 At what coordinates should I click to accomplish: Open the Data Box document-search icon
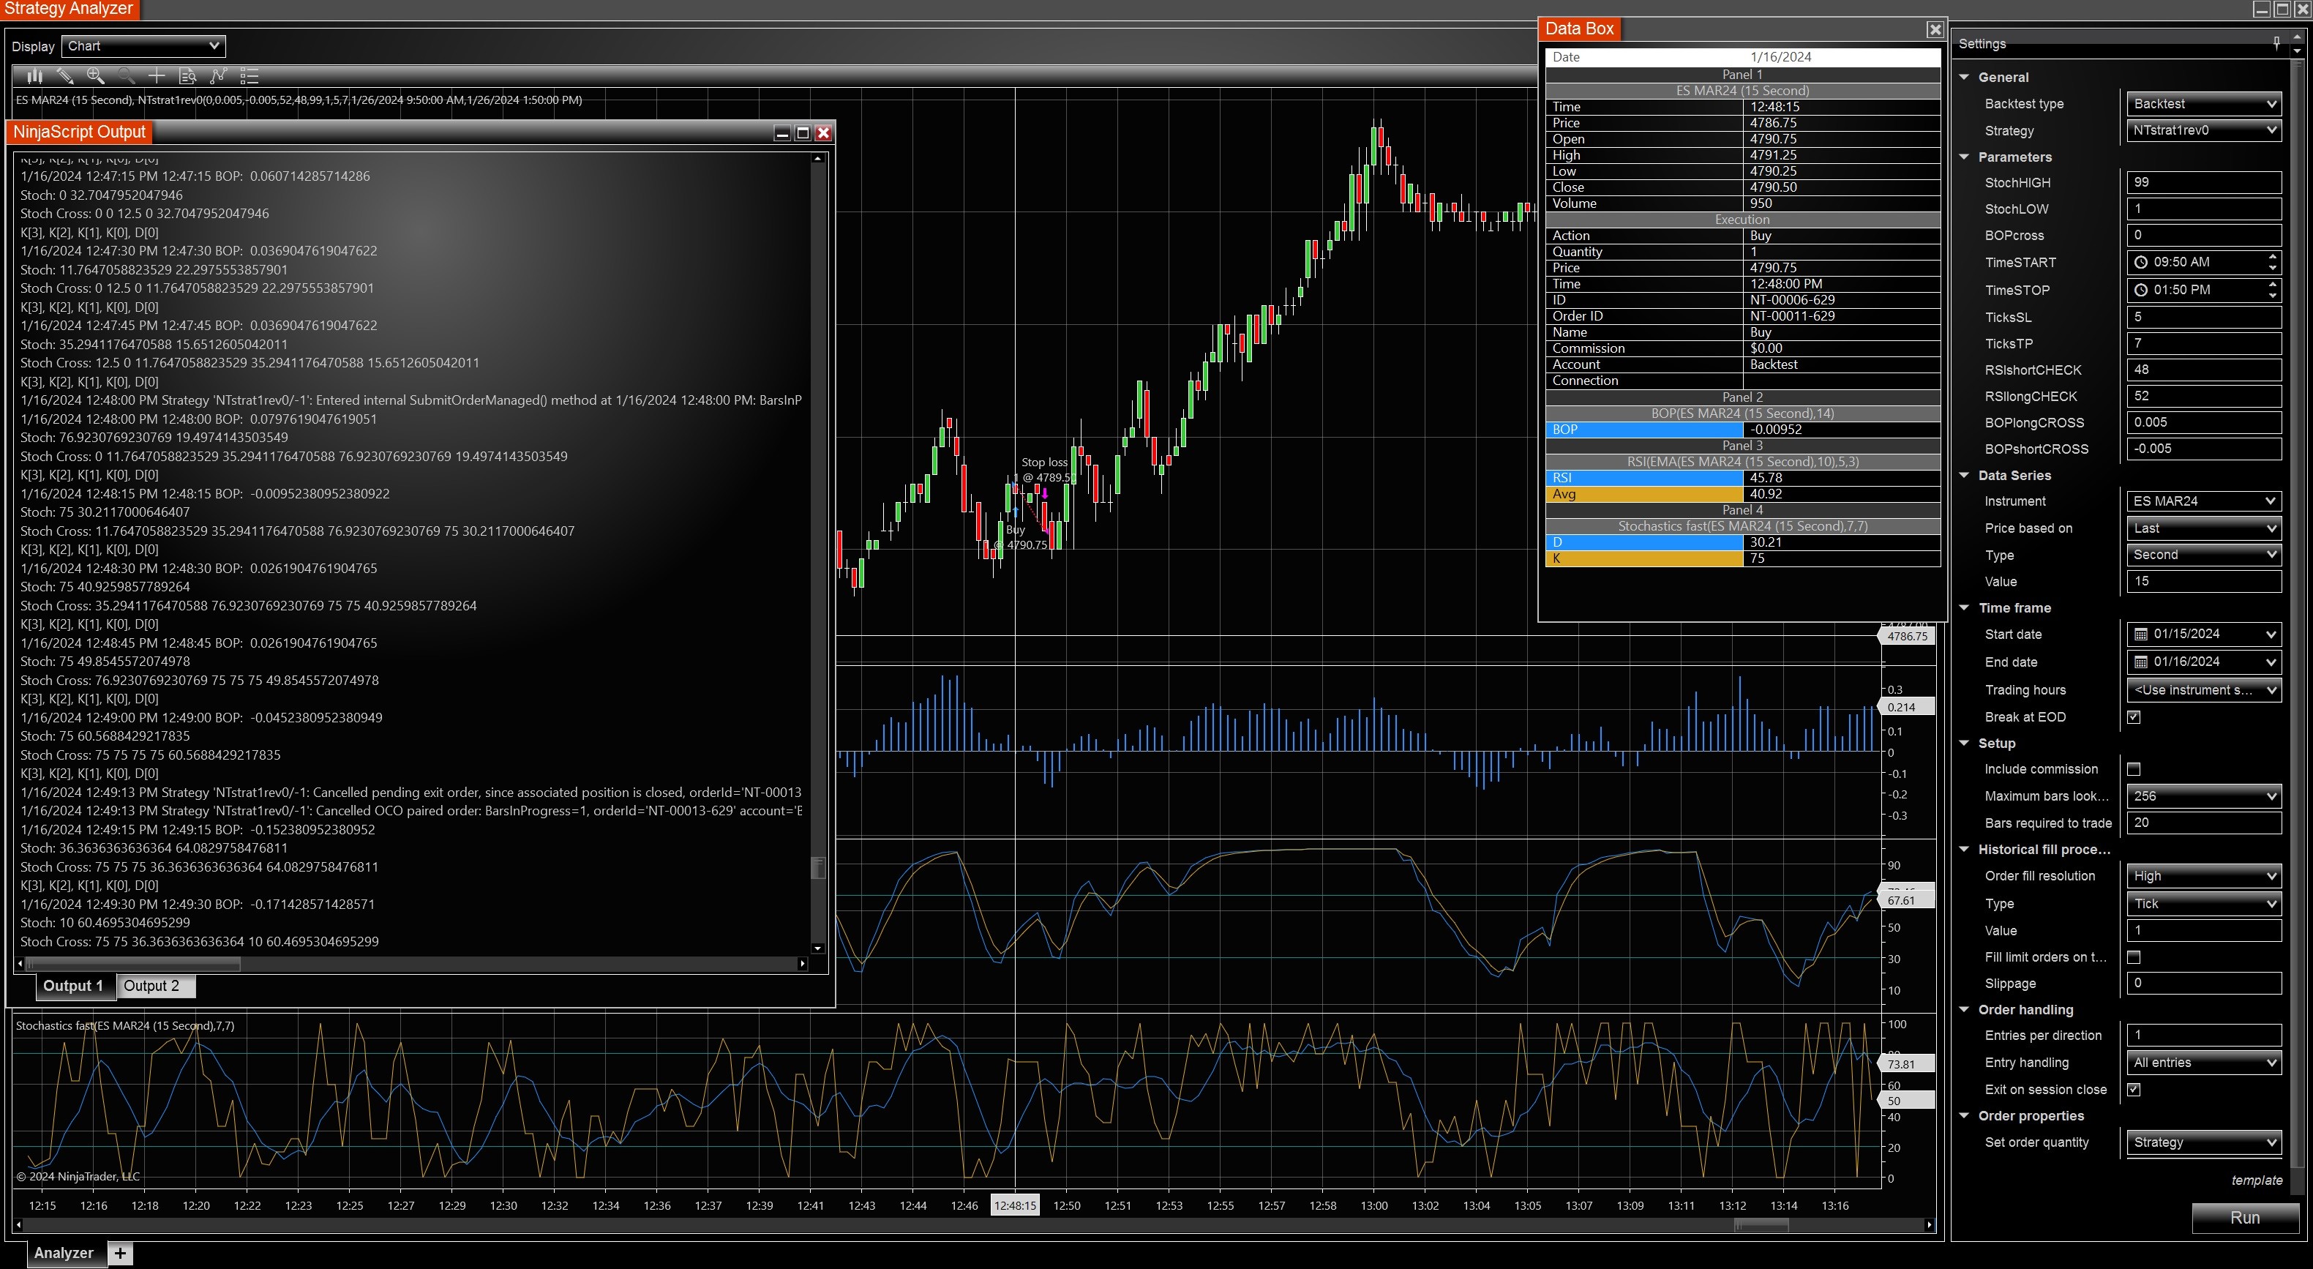click(187, 76)
